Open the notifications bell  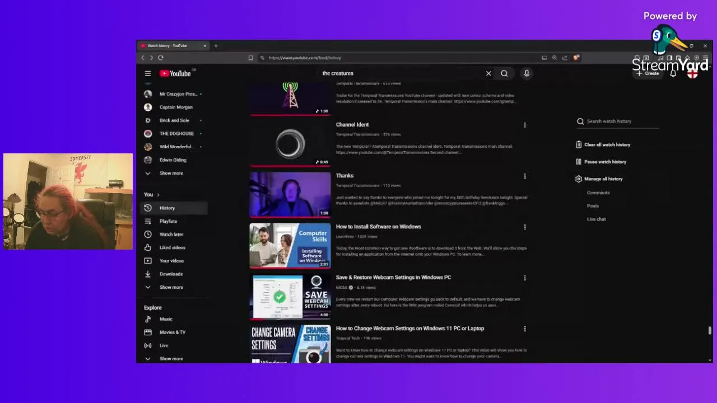point(673,73)
